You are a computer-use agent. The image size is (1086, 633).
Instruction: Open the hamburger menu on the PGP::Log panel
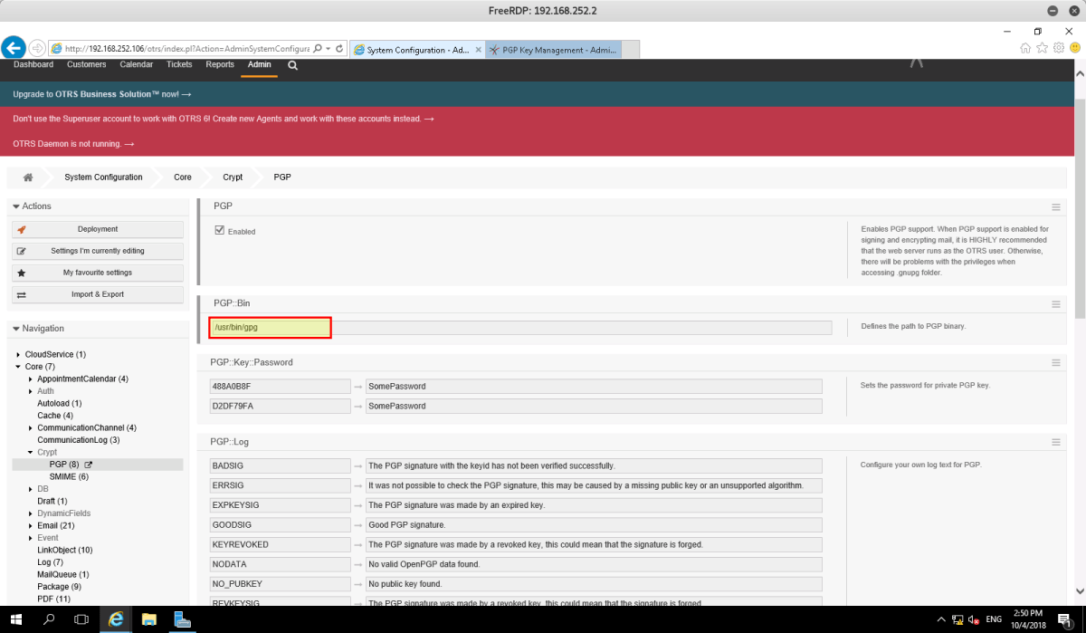click(1055, 441)
